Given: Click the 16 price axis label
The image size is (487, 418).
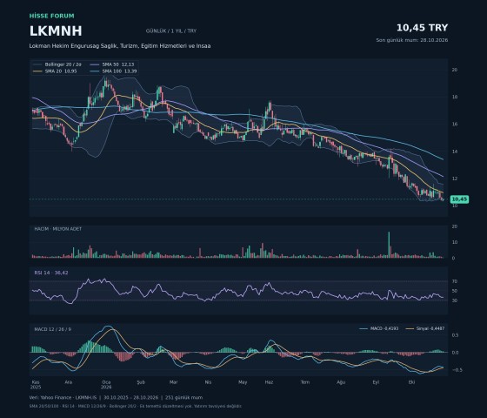Looking at the screenshot, I should (454, 124).
